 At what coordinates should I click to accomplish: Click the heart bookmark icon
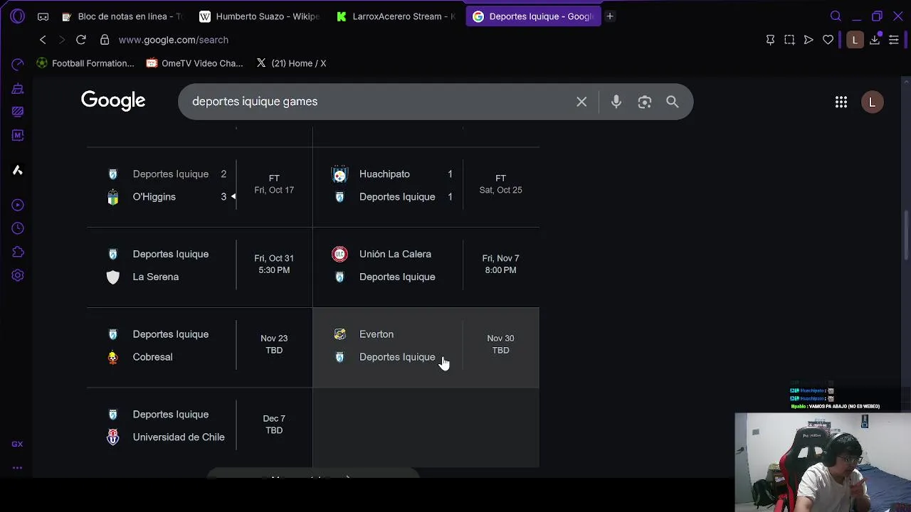(x=828, y=40)
